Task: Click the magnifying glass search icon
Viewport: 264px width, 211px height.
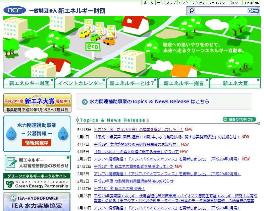Action: click(192, 11)
